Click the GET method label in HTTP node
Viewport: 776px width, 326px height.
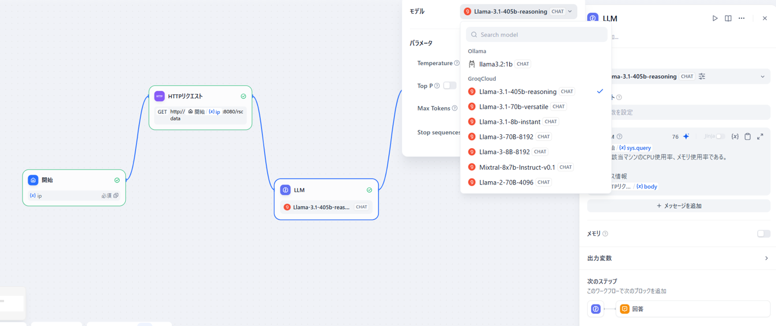point(162,112)
